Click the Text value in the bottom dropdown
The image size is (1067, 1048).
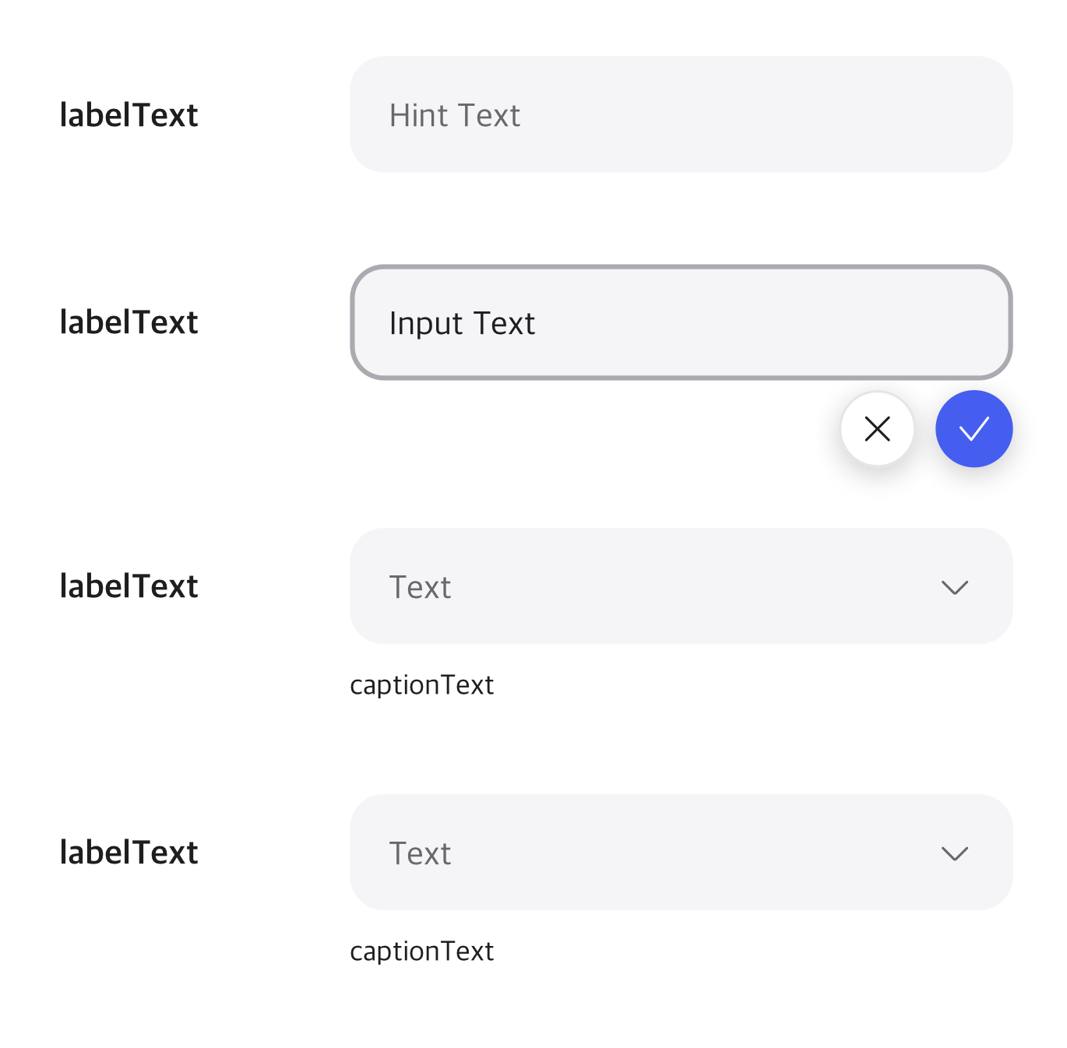click(x=420, y=853)
